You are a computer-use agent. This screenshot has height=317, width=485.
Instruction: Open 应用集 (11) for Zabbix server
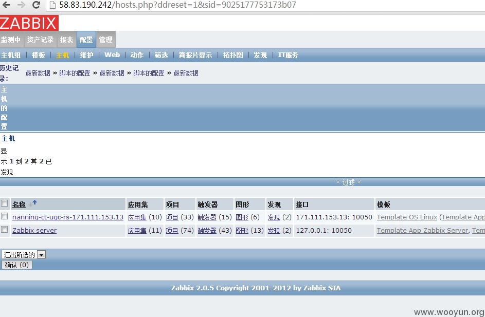(x=137, y=231)
